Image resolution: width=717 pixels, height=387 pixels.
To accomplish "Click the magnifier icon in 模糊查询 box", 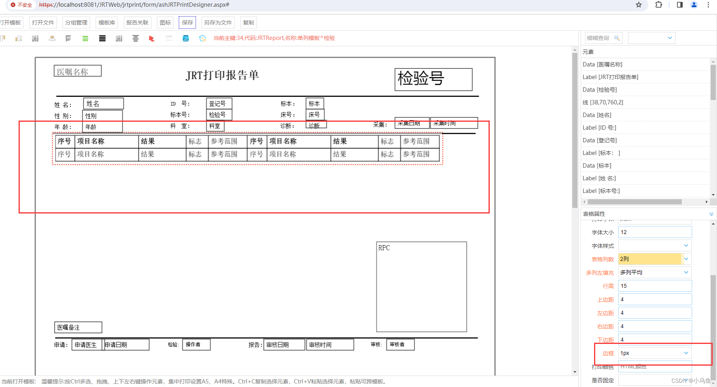I will coord(617,38).
